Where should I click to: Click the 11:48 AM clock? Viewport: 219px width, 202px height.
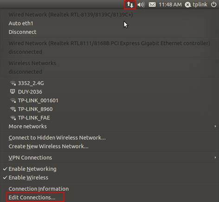(x=170, y=5)
